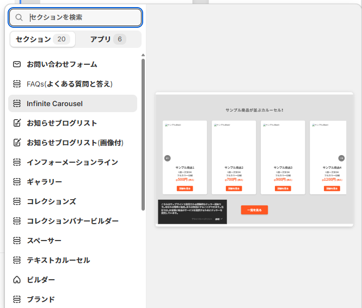Click the preview heading サンプル商品が並ぶカルーセル!

pyautogui.click(x=254, y=110)
